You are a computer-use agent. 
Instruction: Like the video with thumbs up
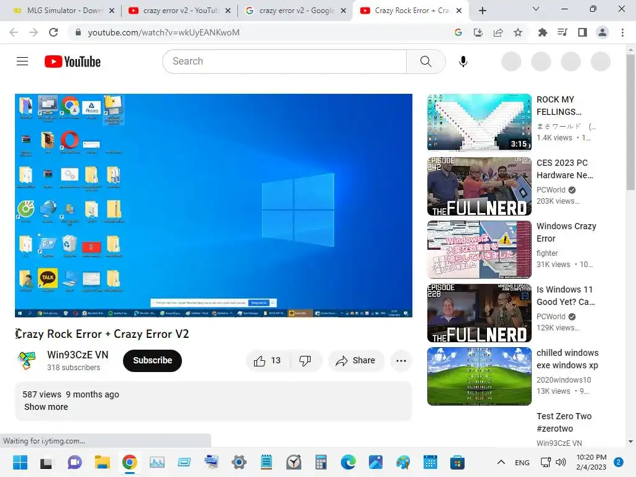(x=268, y=361)
